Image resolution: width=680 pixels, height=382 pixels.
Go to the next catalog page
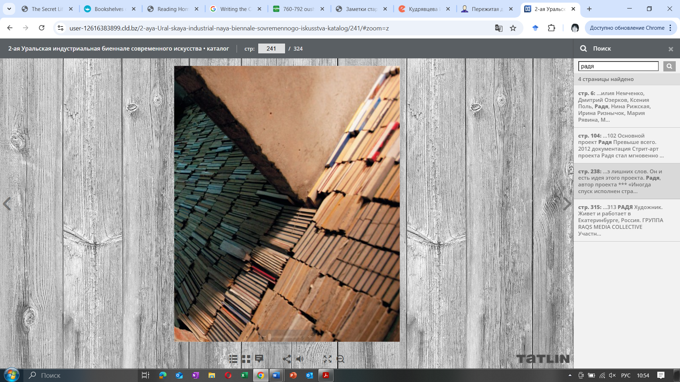567,204
